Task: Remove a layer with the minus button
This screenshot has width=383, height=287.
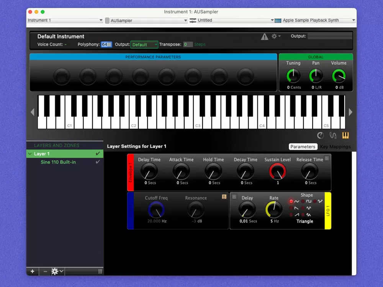Action: (x=45, y=271)
